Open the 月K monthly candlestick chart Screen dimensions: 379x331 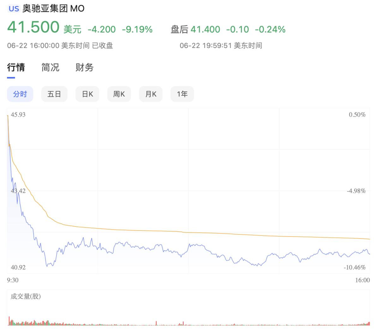point(151,94)
